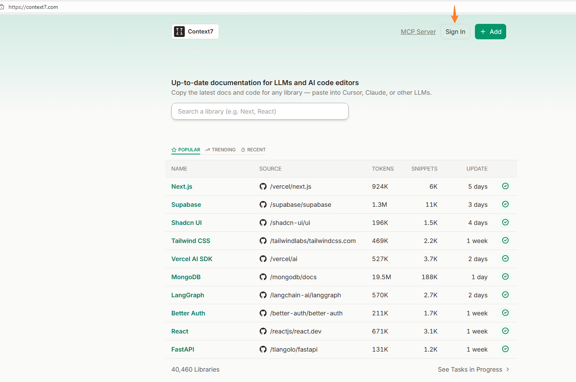Screen dimensions: 576x382
Task: Click the SNIPPETS column header
Action: pos(424,169)
